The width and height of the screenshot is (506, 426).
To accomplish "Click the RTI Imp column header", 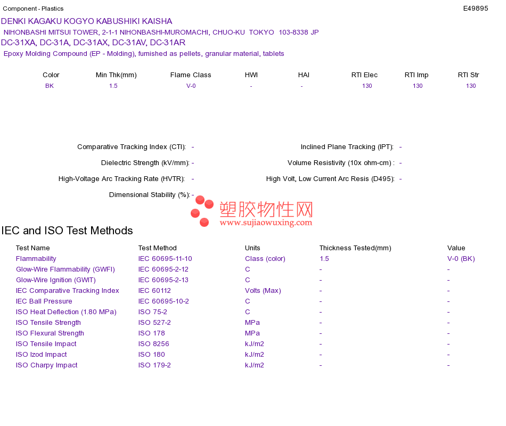I will (417, 75).
